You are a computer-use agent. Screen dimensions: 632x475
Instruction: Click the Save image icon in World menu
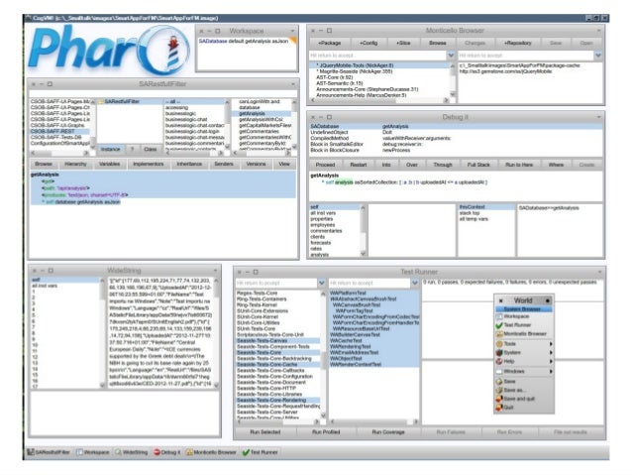click(499, 382)
